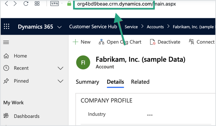The image size is (216, 126).
Task: Click the My Work group heading
Action: coord(14,103)
